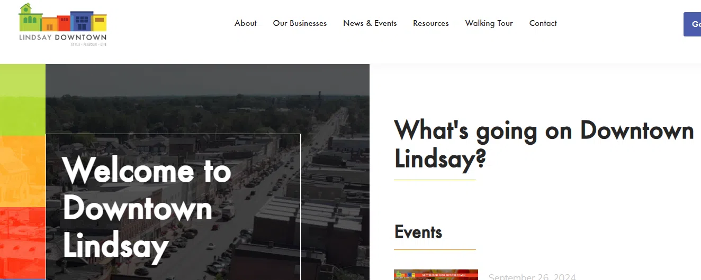This screenshot has width=701, height=280.
Task: Click the blue button at header's right edge
Action: click(692, 24)
